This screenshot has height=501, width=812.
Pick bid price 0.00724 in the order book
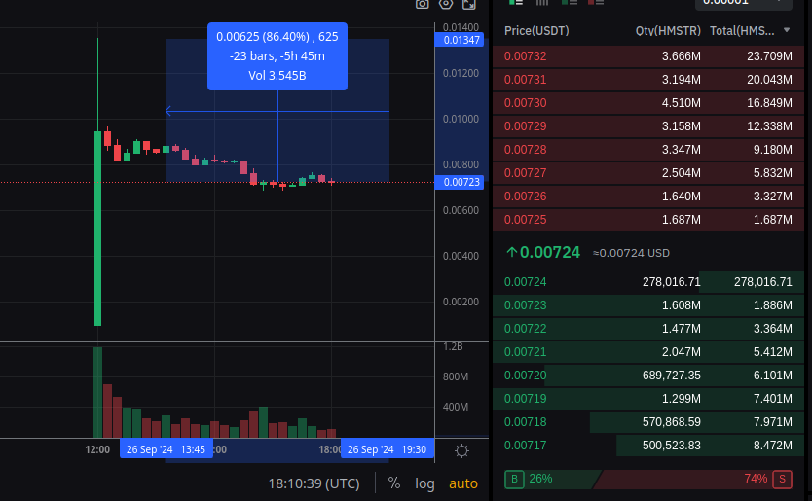coord(525,281)
